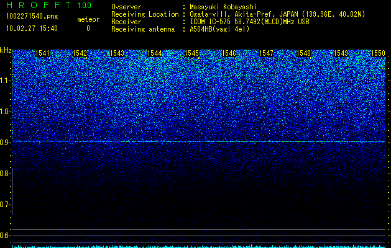Click the 1549 time marker

(341, 53)
